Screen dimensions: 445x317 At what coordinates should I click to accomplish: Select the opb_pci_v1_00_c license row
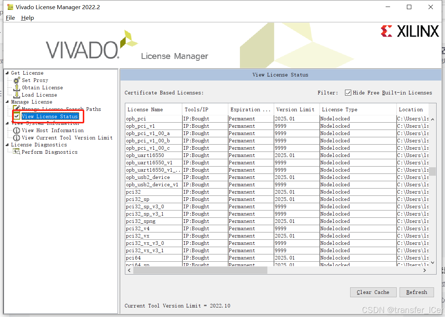click(277, 148)
